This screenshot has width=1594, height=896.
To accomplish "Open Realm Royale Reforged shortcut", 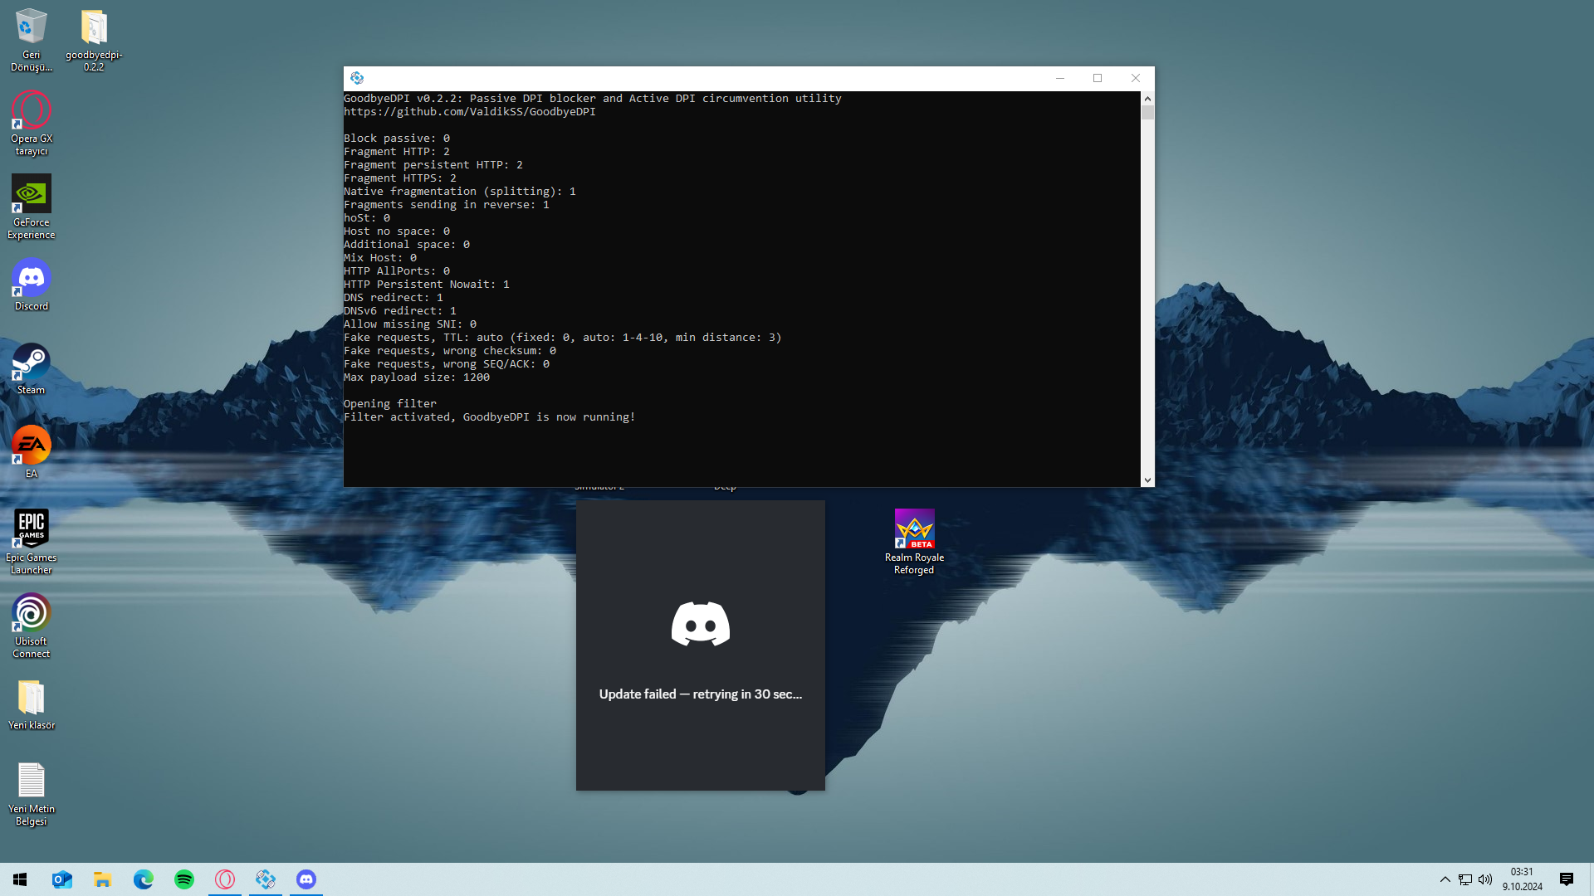I will [914, 530].
